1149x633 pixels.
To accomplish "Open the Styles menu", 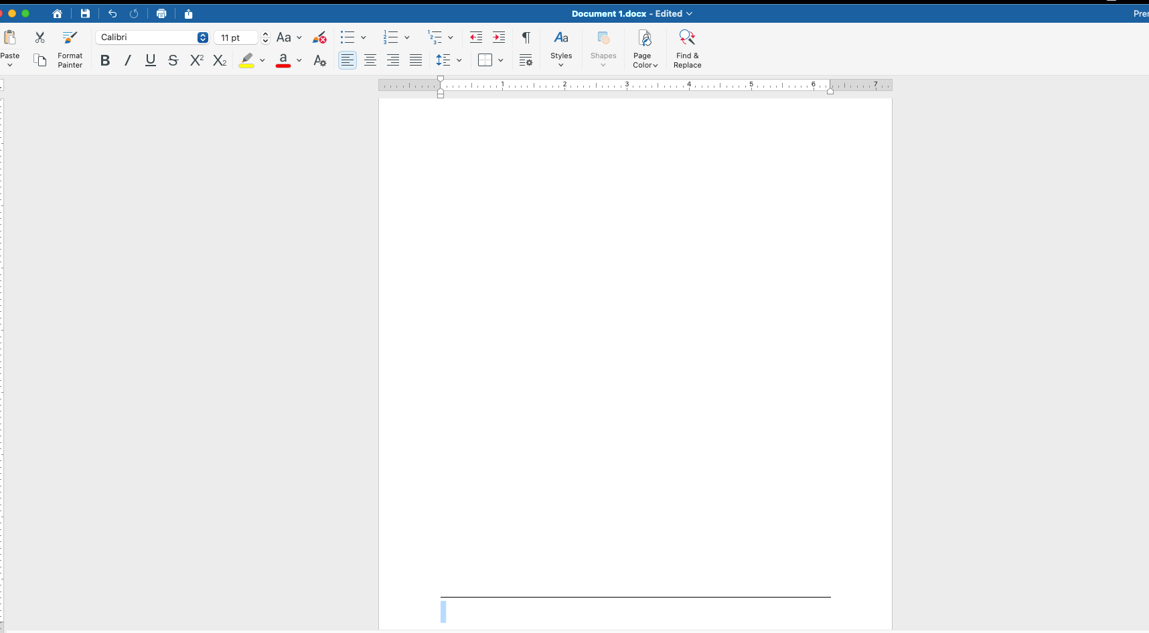I will (x=561, y=48).
